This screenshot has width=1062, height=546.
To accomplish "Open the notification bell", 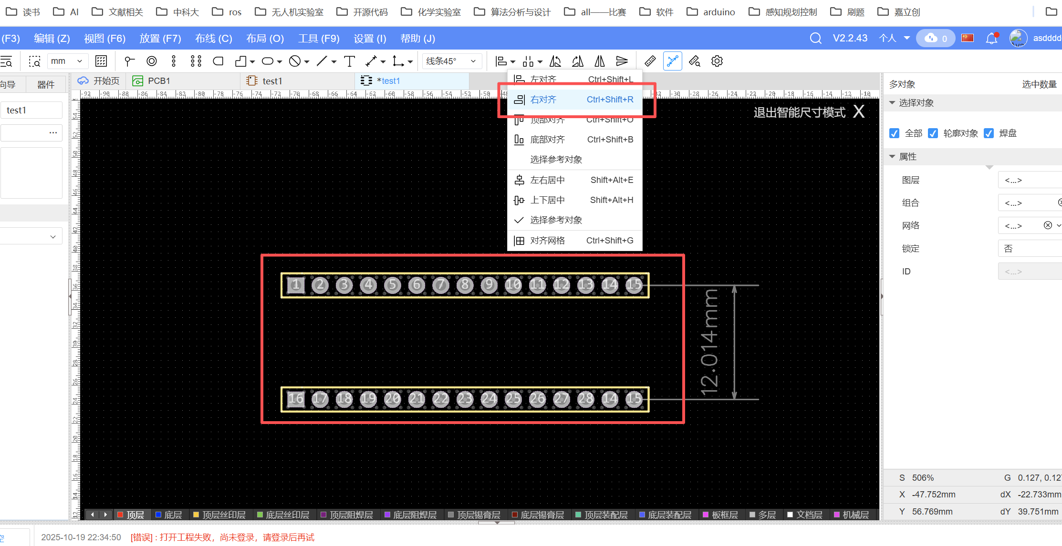I will coord(991,38).
